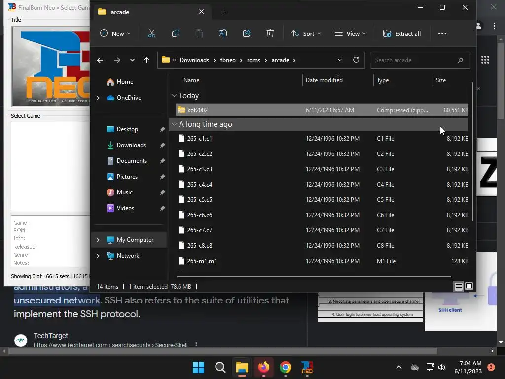
Task: Open Desktop in navigation pane
Action: pos(127,129)
